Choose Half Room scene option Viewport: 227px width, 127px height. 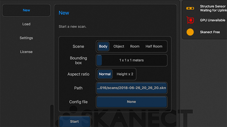tap(154, 46)
